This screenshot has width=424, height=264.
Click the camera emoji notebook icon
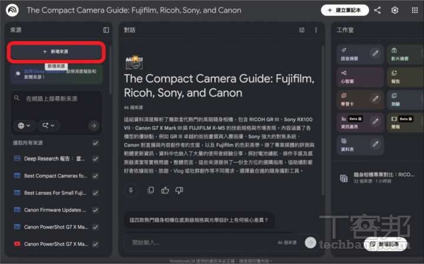(x=134, y=62)
